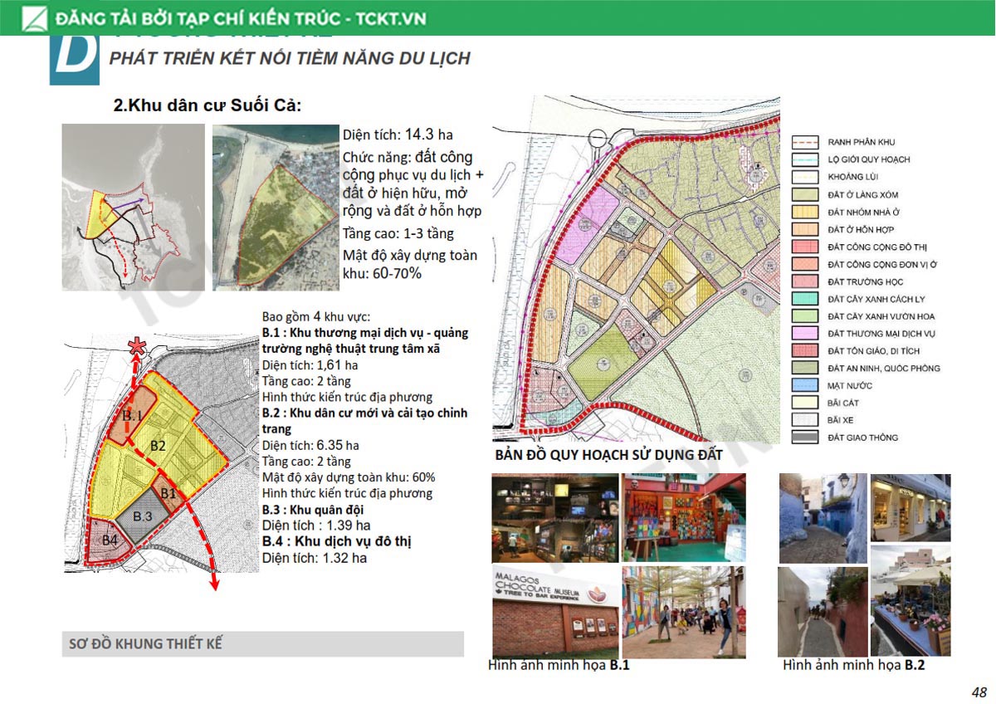
Task: Select the ĐẤT Ở LÀNG XÓM legend swatch
Action: (805, 194)
